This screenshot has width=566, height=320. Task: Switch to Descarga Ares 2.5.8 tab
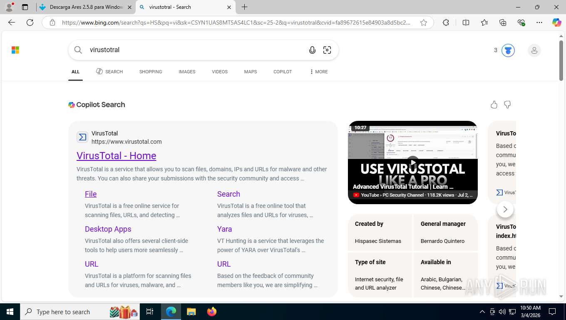(85, 7)
